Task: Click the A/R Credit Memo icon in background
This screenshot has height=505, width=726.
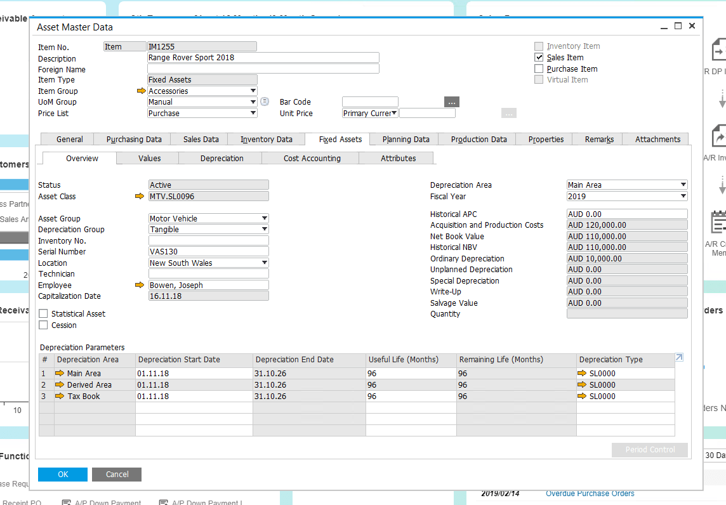Action: (718, 223)
